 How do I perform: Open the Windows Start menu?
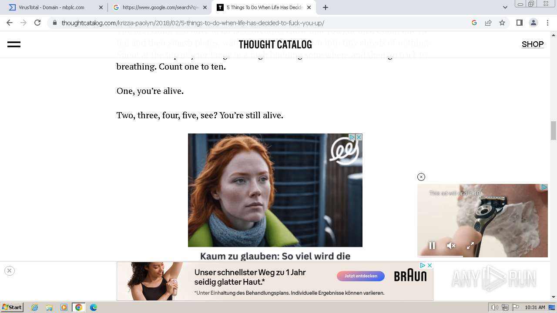(12, 307)
